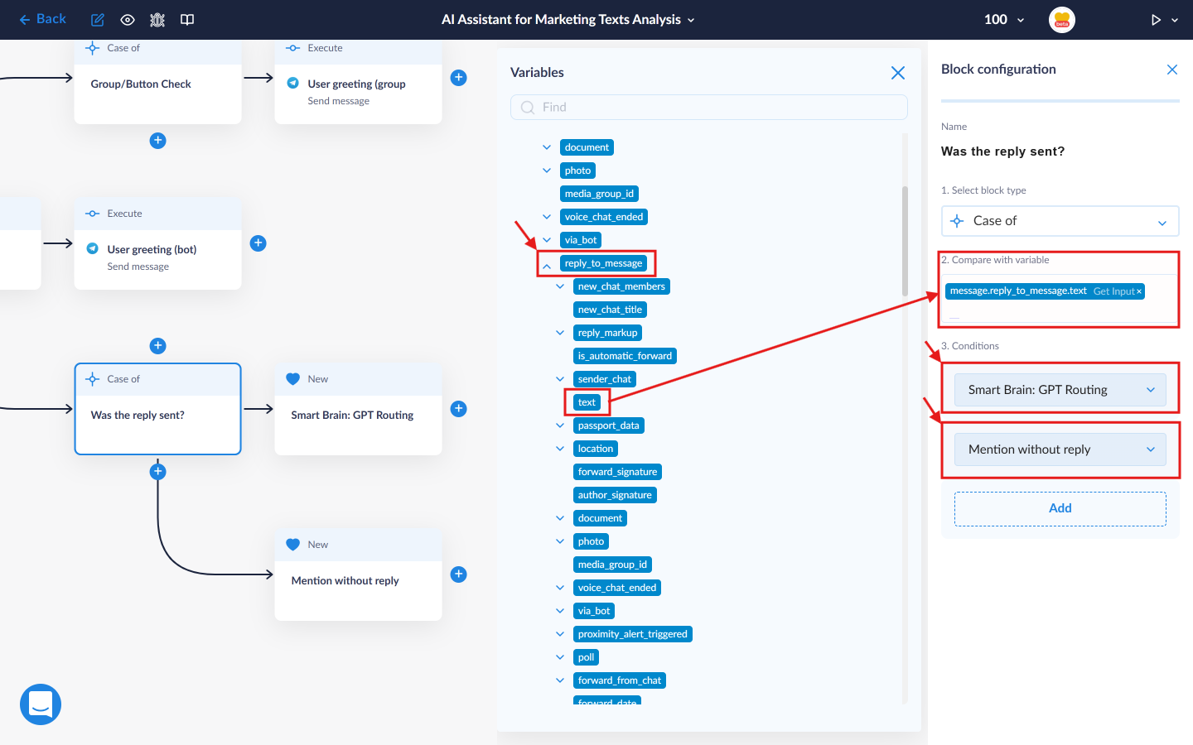
Task: Add block above Was the reply sent?
Action: point(157,346)
